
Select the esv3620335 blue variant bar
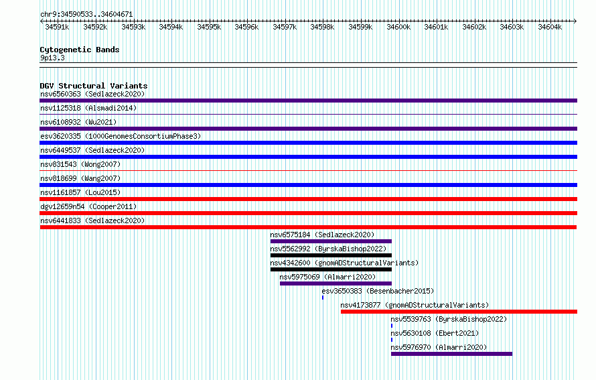click(x=308, y=143)
